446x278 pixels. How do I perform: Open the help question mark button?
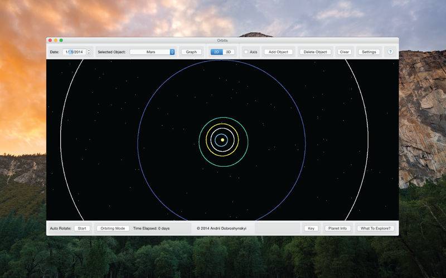coord(390,52)
